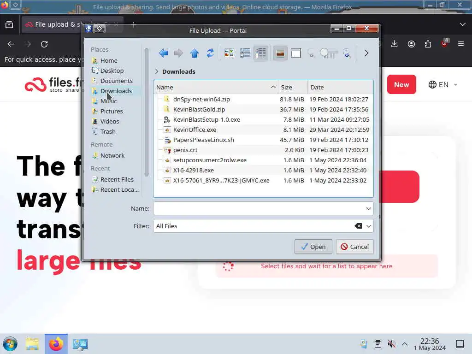Click the muted volume tray icon
Image resolution: width=472 pixels, height=354 pixels.
click(x=391, y=344)
